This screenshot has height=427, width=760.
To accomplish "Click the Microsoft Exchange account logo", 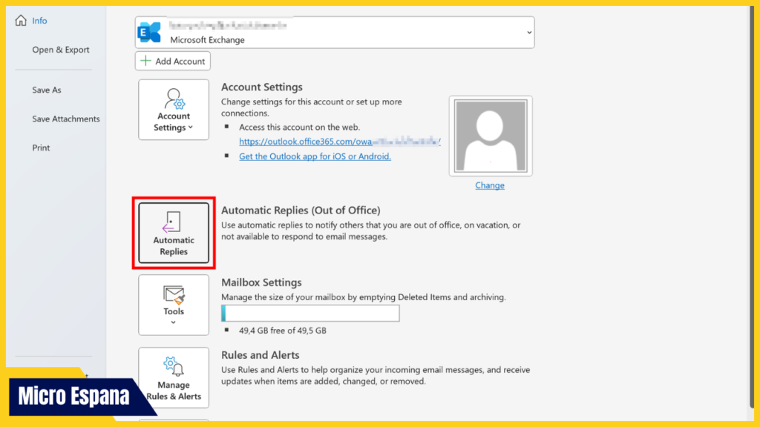I will [148, 31].
